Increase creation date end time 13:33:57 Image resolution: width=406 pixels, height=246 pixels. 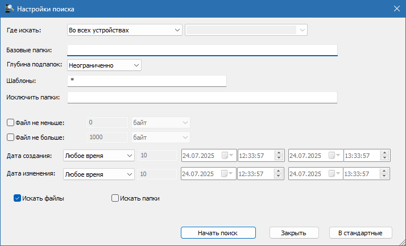(x=385, y=153)
